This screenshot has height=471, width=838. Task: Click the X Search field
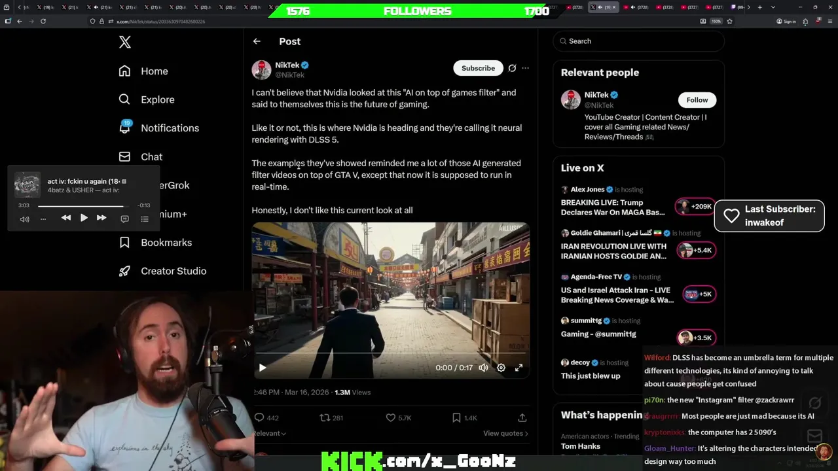click(x=638, y=41)
